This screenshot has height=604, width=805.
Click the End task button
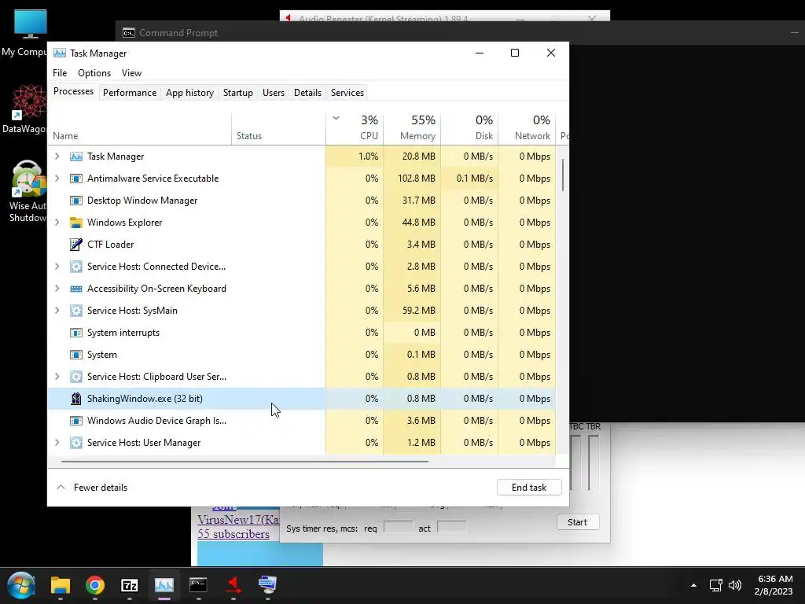(529, 488)
